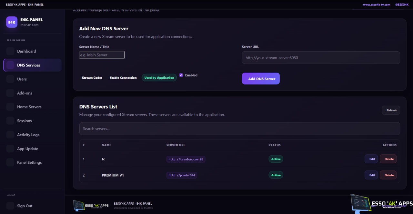Image resolution: width=413 pixels, height=214 pixels.
Task: Click the SERVER URL column header
Action: 176,145
